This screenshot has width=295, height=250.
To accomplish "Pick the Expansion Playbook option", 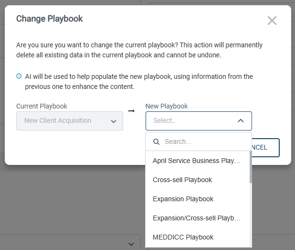I will [183, 199].
